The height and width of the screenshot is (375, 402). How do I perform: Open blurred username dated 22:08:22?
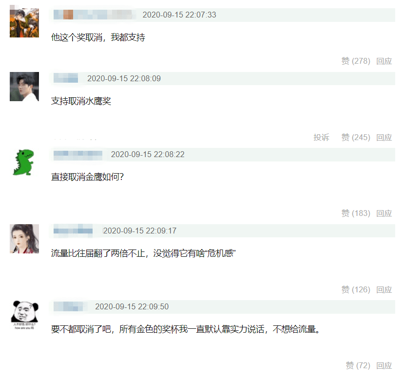(x=77, y=154)
